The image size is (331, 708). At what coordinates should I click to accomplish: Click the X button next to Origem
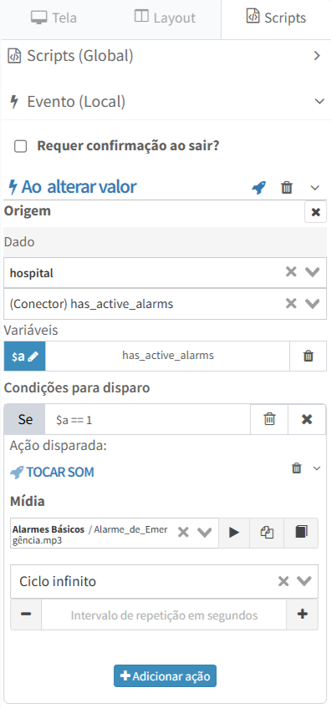[x=316, y=212]
